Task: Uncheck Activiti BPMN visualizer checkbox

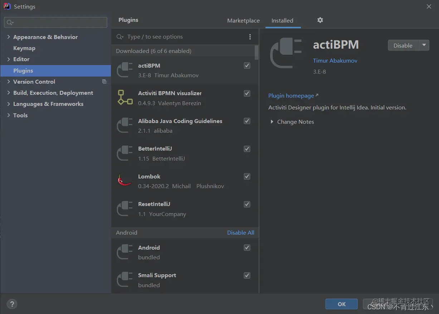Action: click(x=247, y=93)
